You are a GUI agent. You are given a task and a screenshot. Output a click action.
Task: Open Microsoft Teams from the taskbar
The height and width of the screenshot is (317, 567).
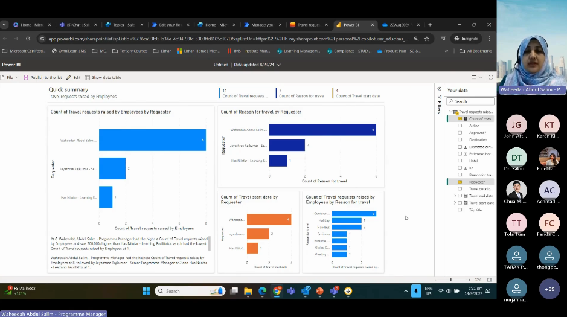[x=290, y=291]
